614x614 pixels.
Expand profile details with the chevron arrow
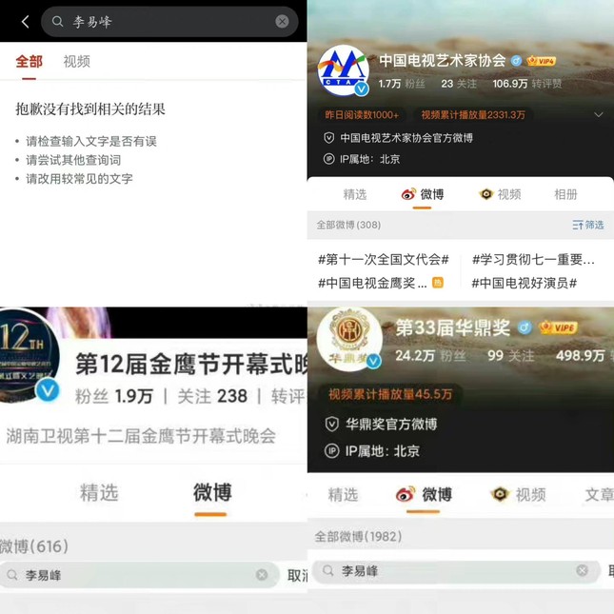pos(599,115)
